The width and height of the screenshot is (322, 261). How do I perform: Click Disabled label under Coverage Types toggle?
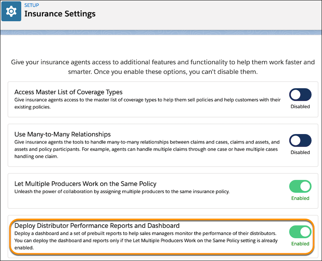pos(300,106)
